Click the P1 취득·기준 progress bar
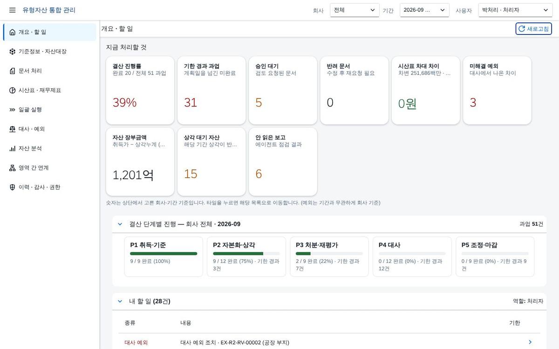 pos(164,254)
